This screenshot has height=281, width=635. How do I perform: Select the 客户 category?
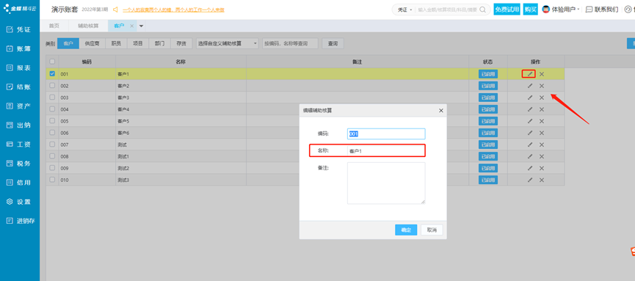pyautogui.click(x=68, y=43)
